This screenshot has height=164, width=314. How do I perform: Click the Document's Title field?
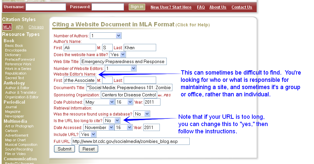pos(129,87)
